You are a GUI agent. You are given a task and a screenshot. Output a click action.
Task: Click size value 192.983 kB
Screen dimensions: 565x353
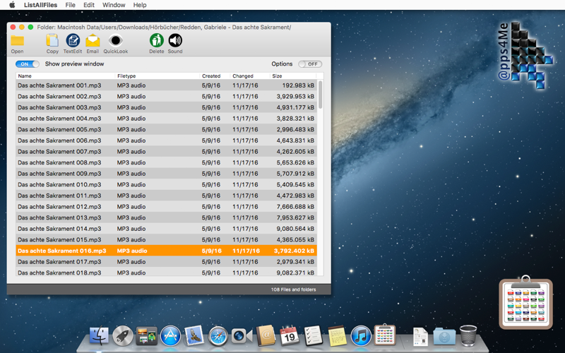coord(298,85)
